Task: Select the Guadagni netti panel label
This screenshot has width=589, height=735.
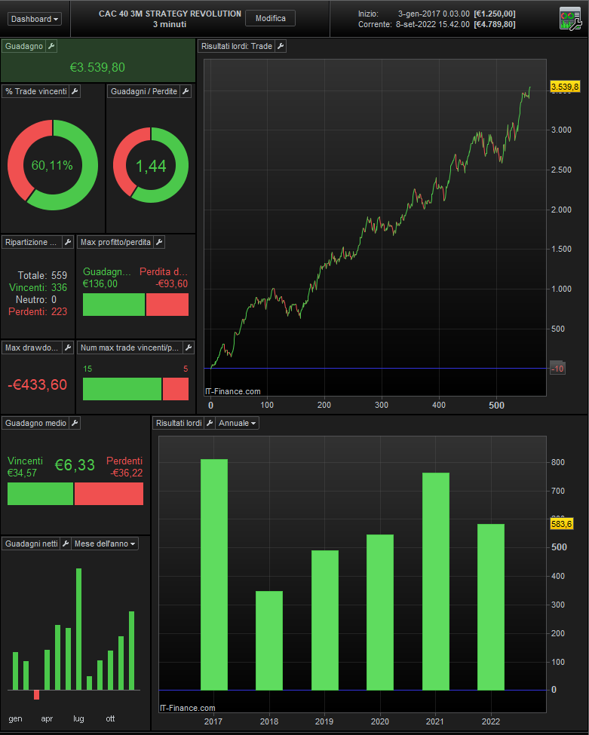Action: (x=32, y=544)
